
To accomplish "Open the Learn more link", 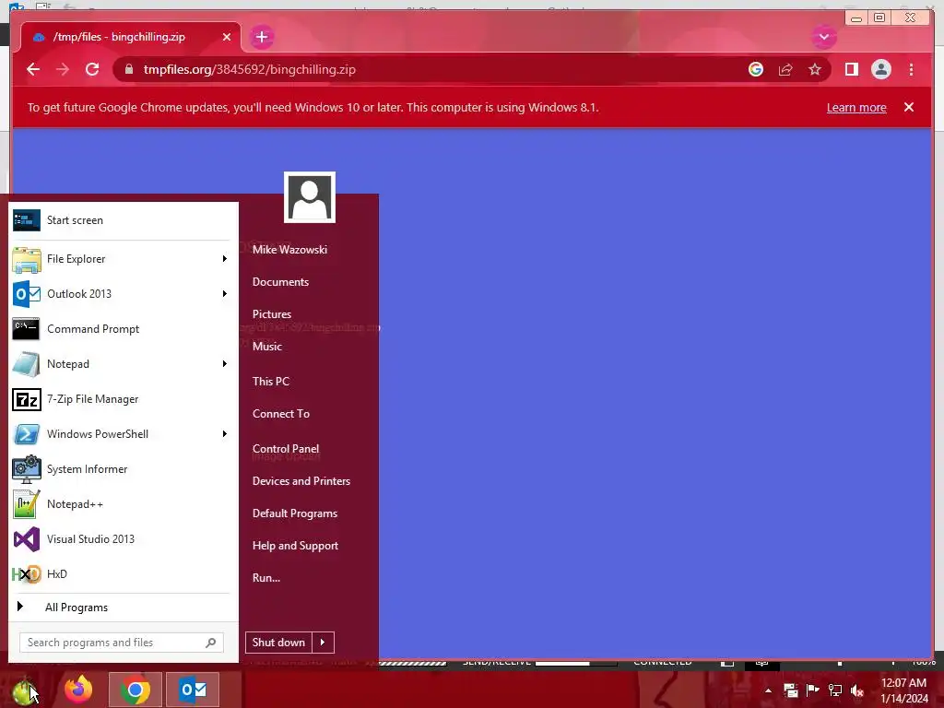I will click(x=856, y=108).
